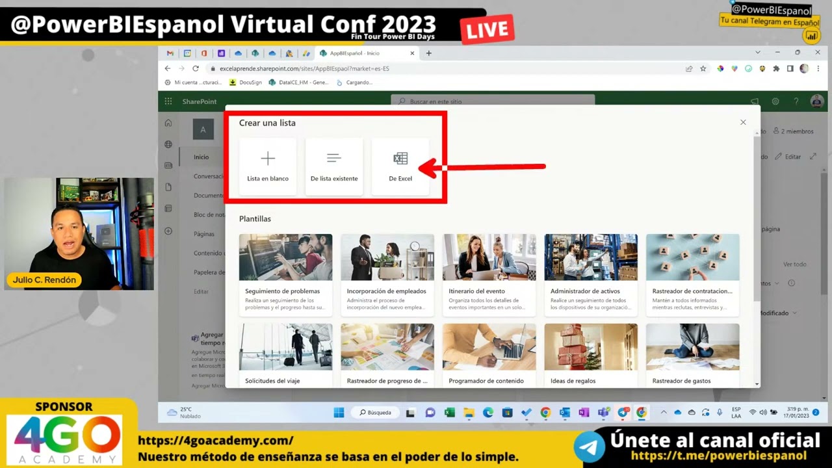Open the news icon in left rail
This screenshot has height=468, width=832.
click(x=168, y=166)
